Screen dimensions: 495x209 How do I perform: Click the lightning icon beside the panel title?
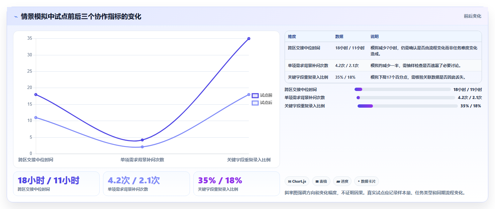[x=16, y=16]
